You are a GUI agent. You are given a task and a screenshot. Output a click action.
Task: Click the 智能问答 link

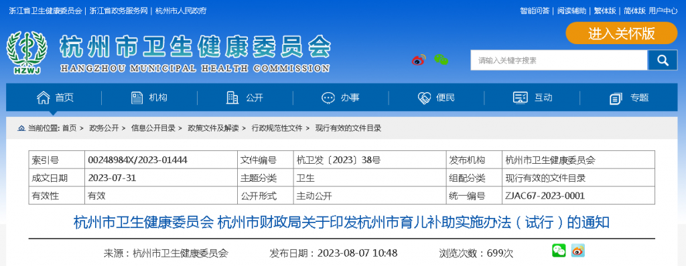[535, 11]
